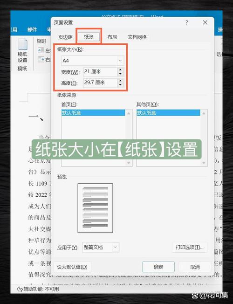Expand the A4 paper size dropdown
Image resolution: width=233 pixels, height=304 pixels.
pyautogui.click(x=120, y=61)
